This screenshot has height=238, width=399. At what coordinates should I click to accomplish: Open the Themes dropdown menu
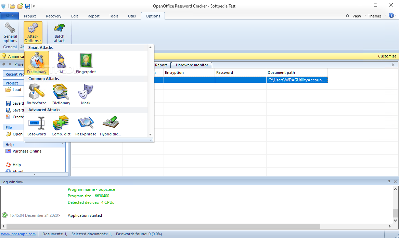[375, 16]
